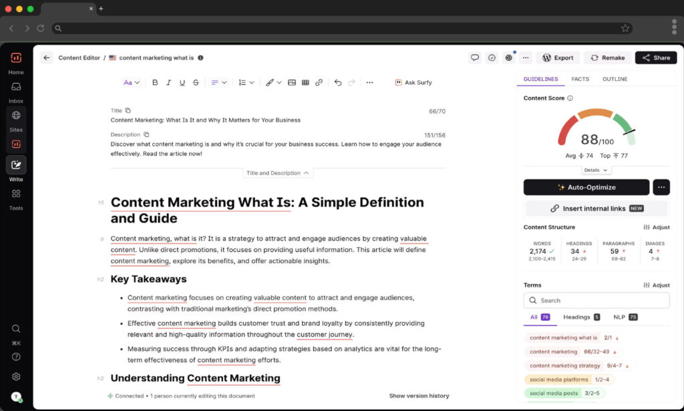Open a new browser tab
The image size is (684, 411).
click(102, 8)
